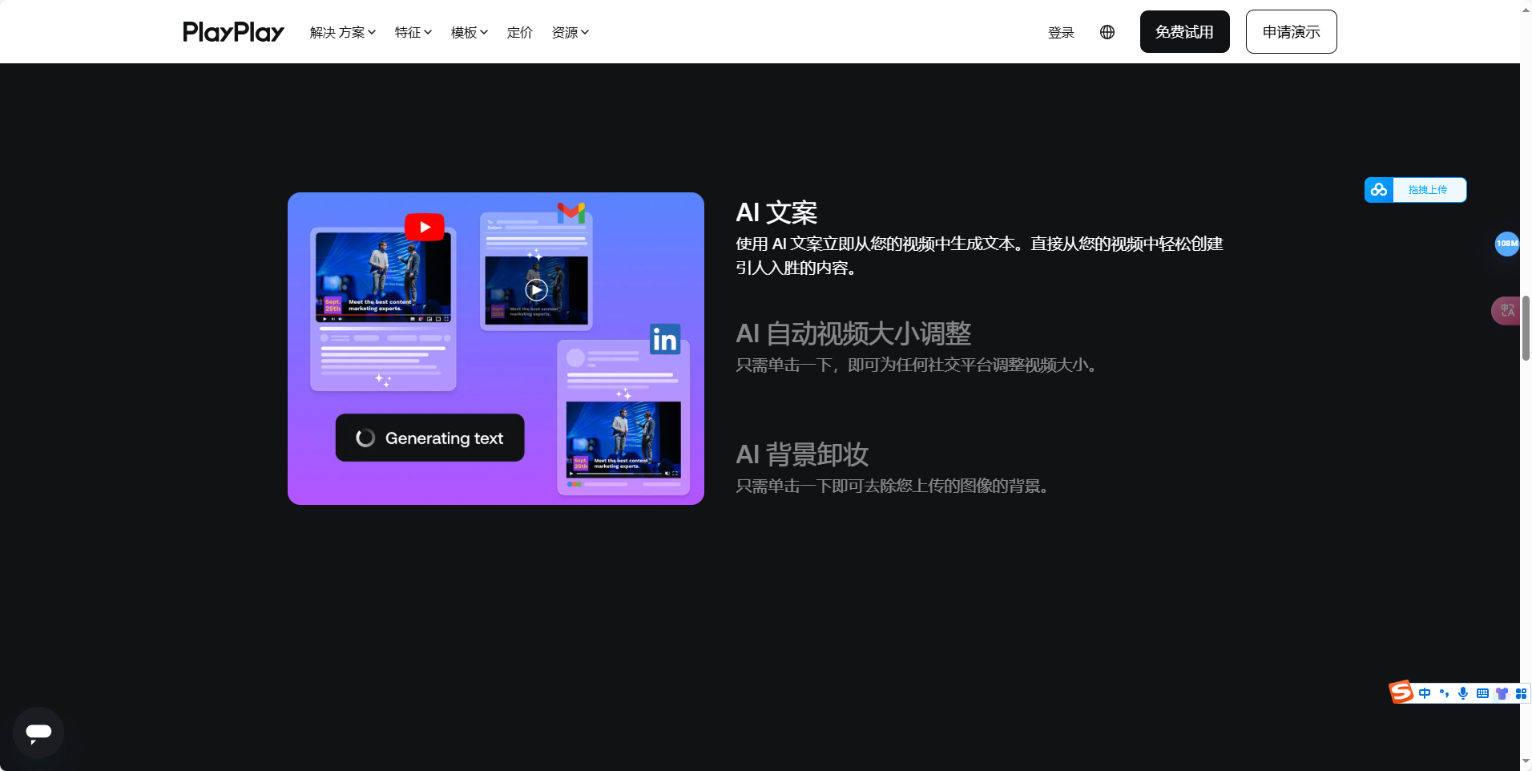Click the description starting 使用 AI 文案立即
This screenshot has width=1532, height=771.
point(979,256)
